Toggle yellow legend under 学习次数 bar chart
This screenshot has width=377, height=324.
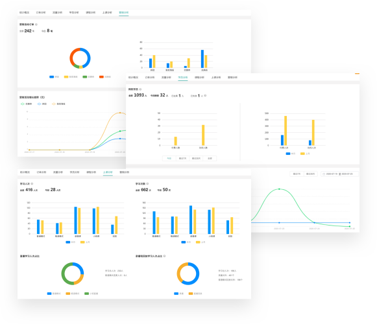(x=201, y=242)
